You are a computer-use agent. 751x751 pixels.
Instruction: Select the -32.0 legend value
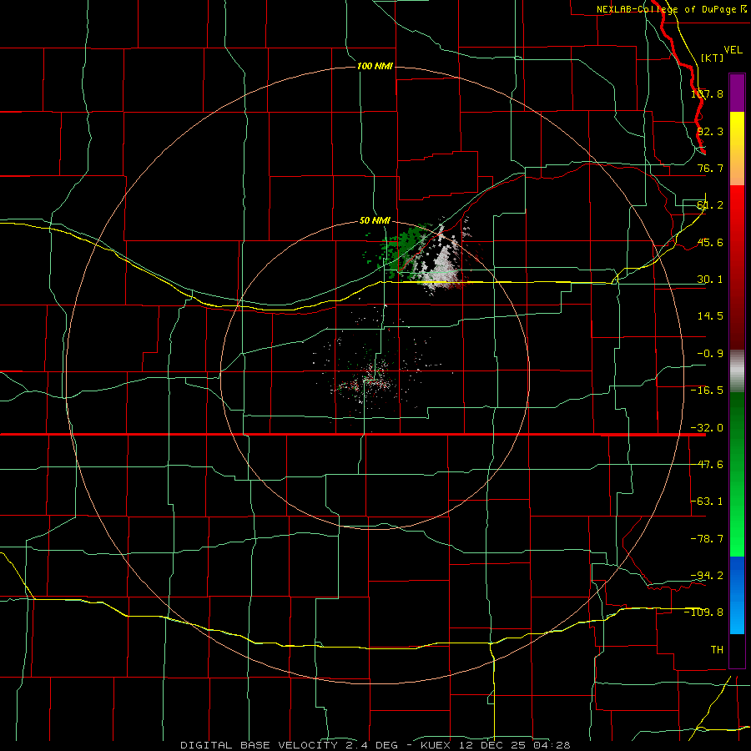[x=707, y=428]
